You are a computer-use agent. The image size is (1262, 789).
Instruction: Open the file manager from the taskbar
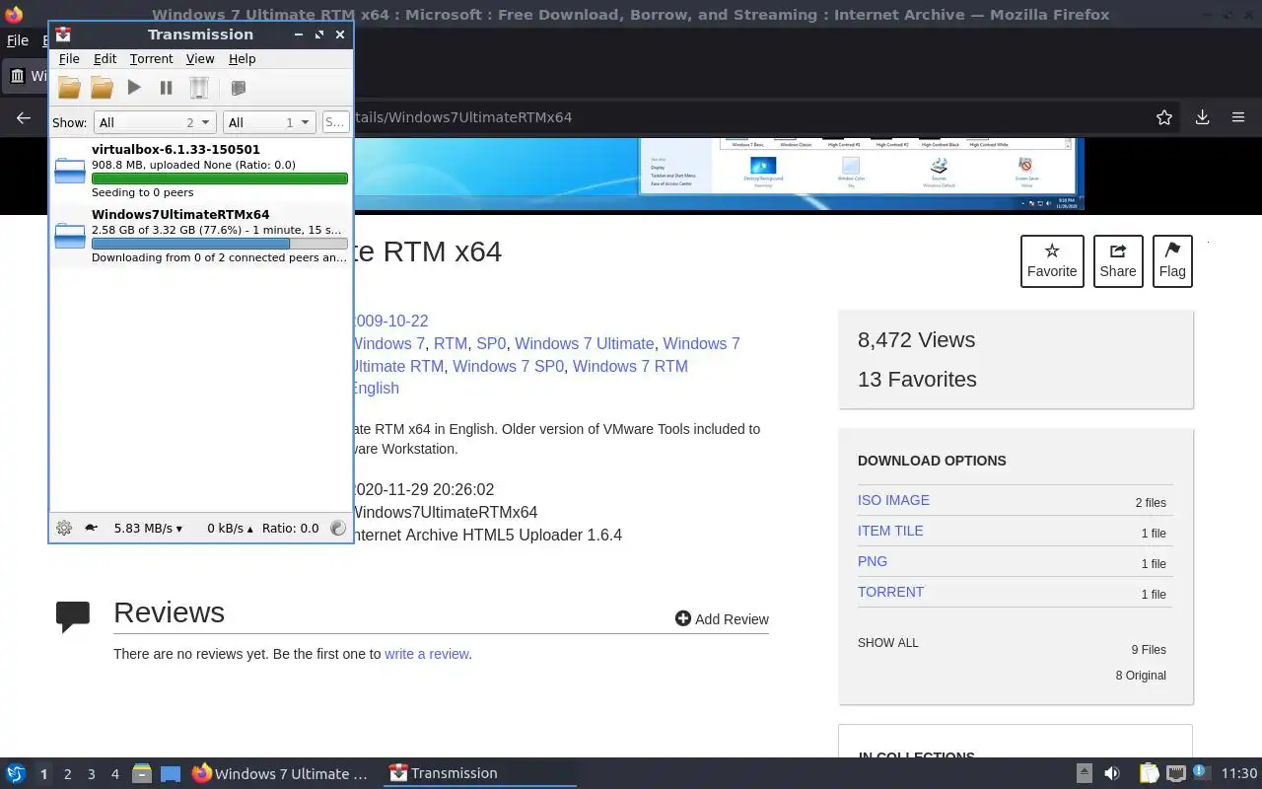(x=142, y=773)
